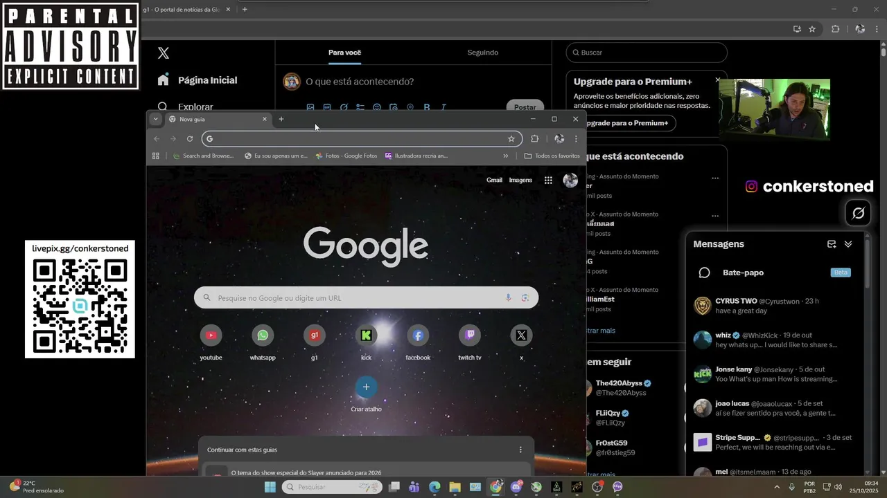Open whiz conversation in Mensagens
This screenshot has width=887, height=498.
[x=776, y=340]
